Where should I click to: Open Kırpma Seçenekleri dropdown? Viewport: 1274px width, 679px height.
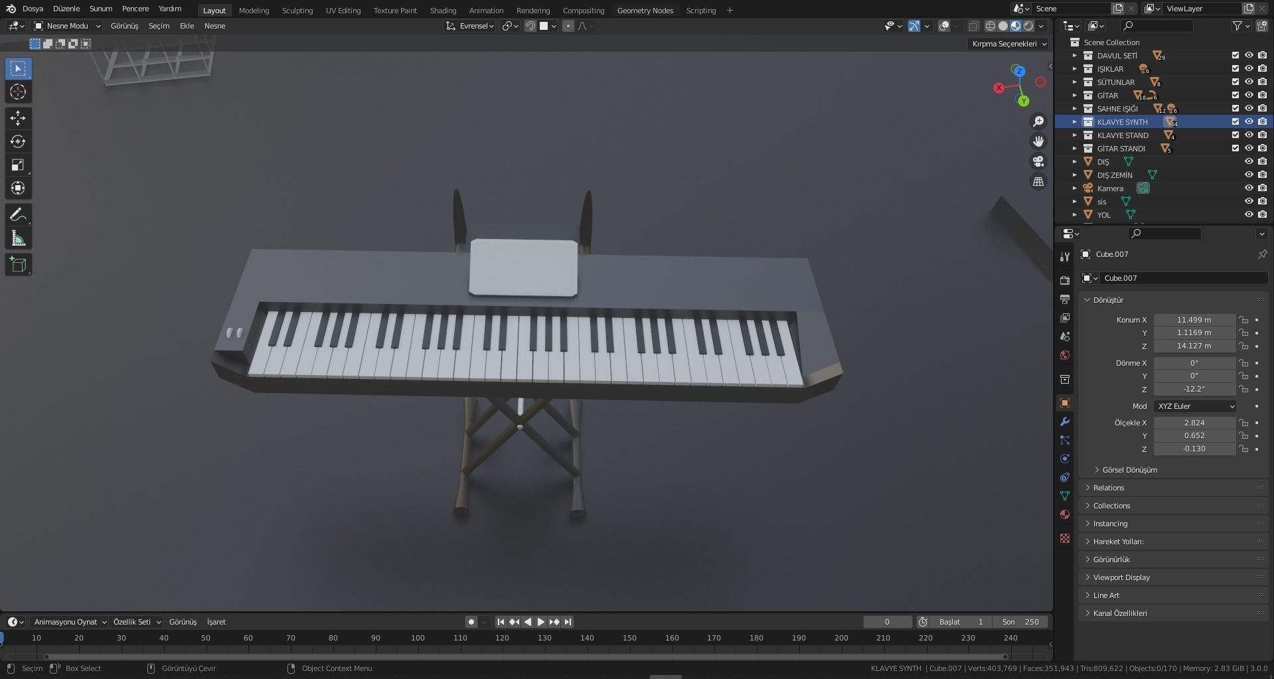pyautogui.click(x=1009, y=44)
